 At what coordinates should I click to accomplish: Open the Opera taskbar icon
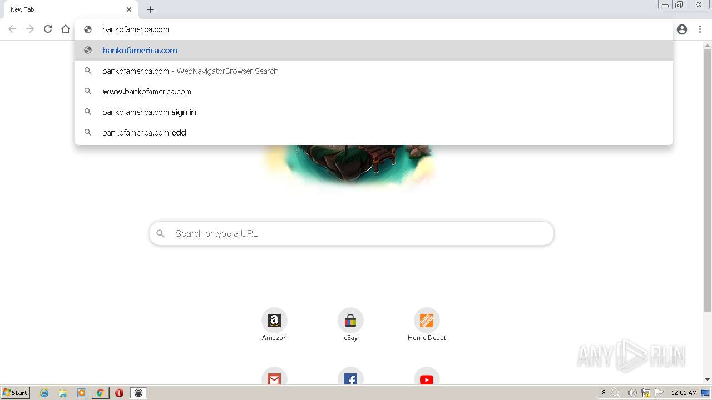[x=119, y=393]
